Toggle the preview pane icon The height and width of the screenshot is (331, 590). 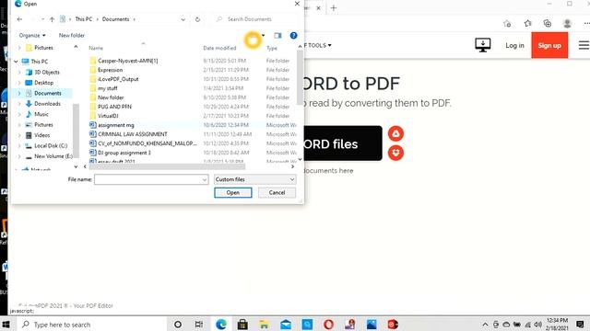pyautogui.click(x=277, y=35)
